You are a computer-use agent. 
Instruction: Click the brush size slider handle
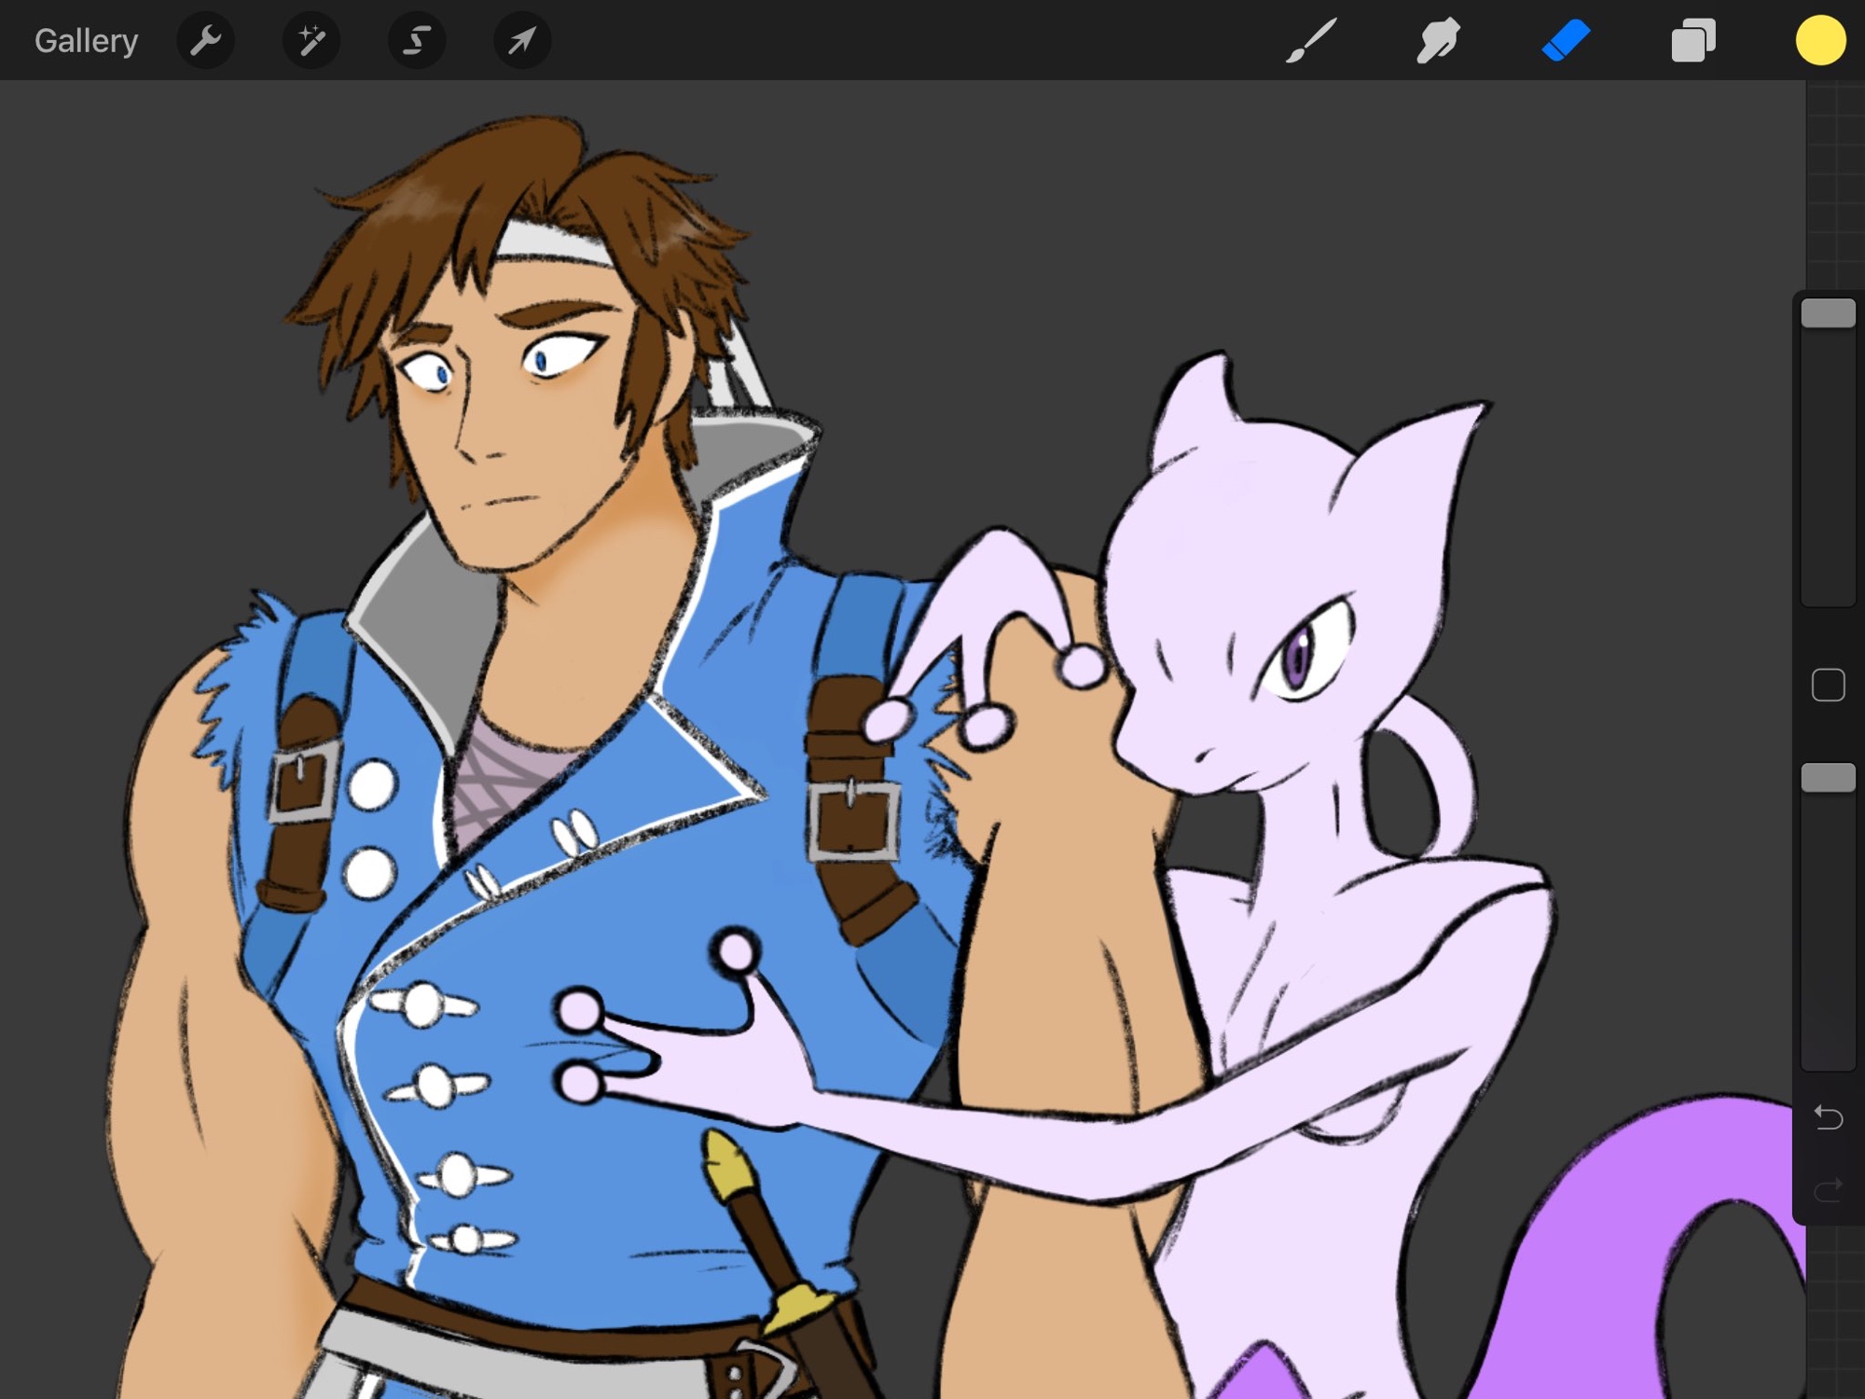(1828, 313)
